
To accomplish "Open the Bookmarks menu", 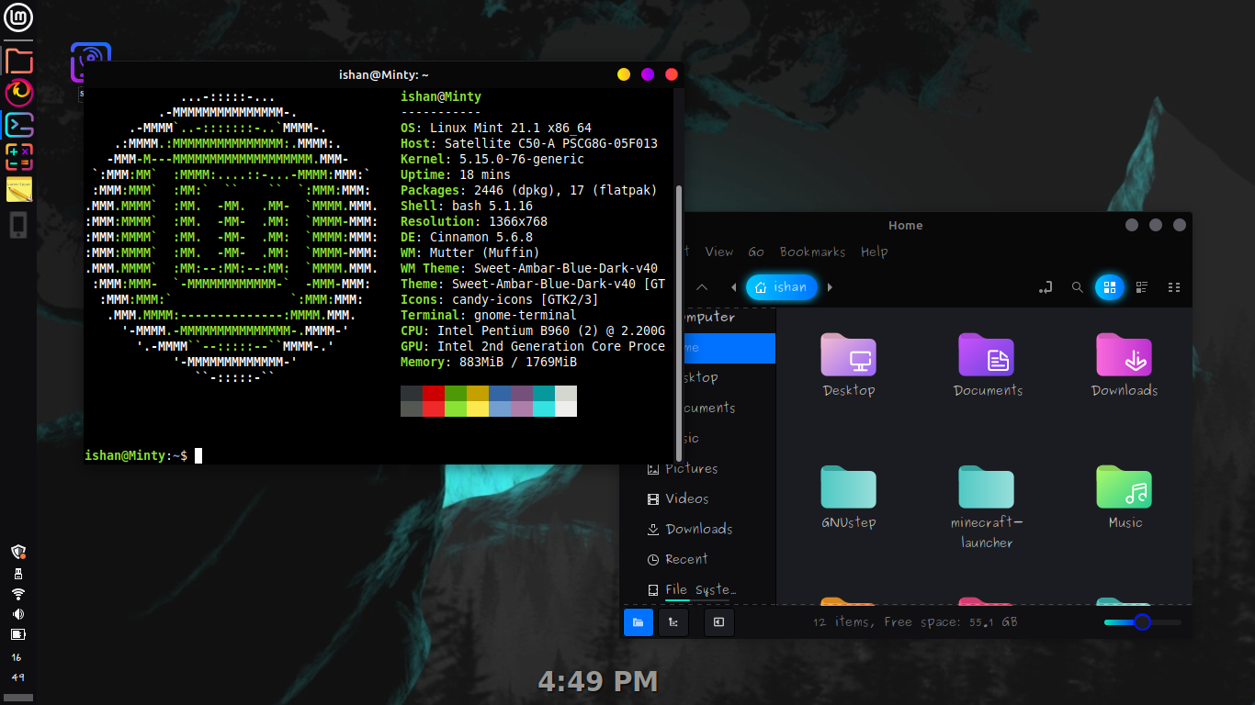I will click(812, 252).
